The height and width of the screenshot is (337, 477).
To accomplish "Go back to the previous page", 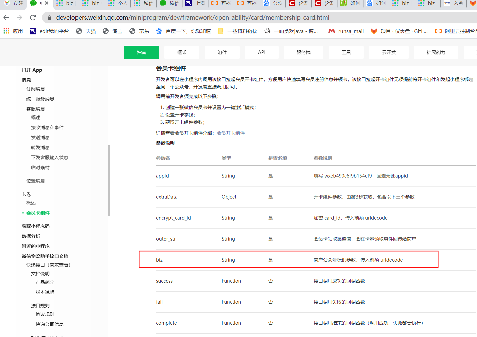I will 6,18.
